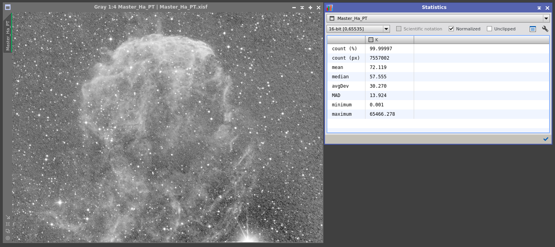Click the Statistics window's title bar chart icon
Viewport: 555px width, 247px height.
pos(330,7)
